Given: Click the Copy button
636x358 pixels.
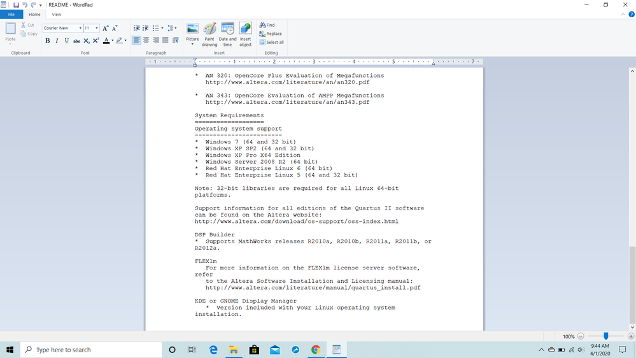Looking at the screenshot, I should coord(29,34).
